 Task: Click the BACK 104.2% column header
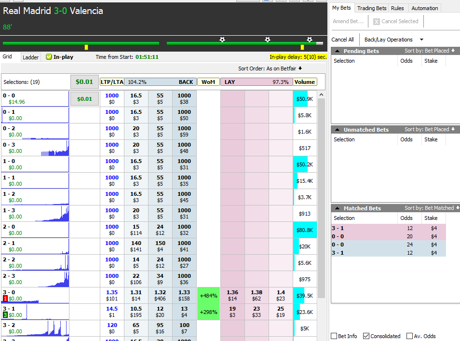(160, 82)
